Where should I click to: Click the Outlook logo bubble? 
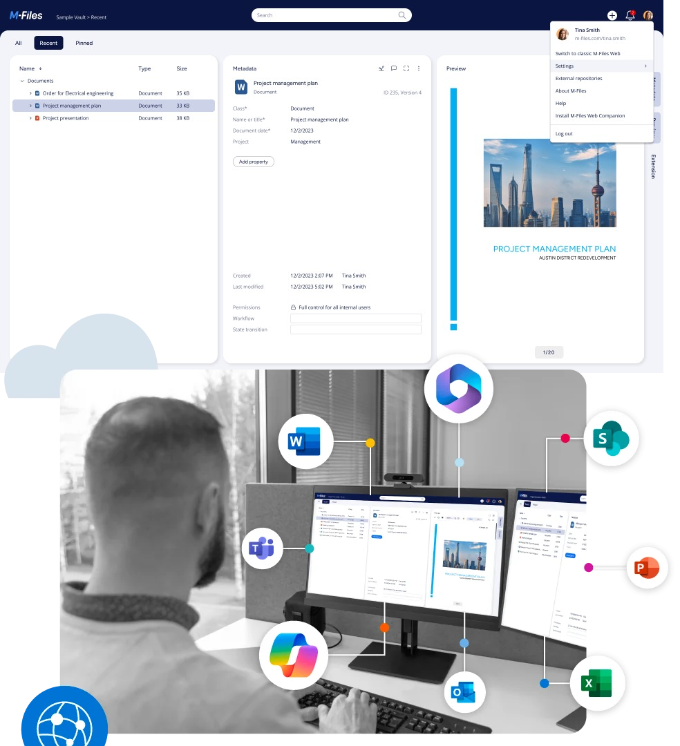(464, 691)
